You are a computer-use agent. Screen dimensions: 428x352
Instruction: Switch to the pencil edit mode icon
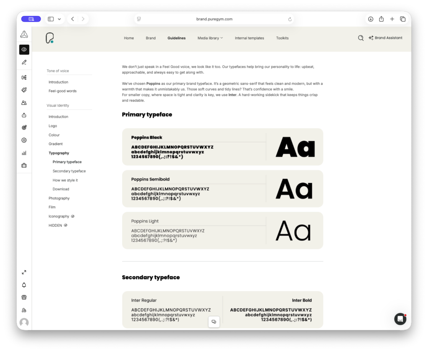pyautogui.click(x=24, y=62)
